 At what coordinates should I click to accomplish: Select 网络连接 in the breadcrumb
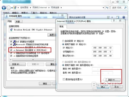(x=55, y=7)
